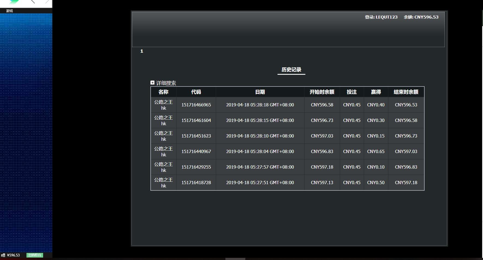Click the date 2019-04-18 05:28:18 GMT+08:00

point(260,105)
